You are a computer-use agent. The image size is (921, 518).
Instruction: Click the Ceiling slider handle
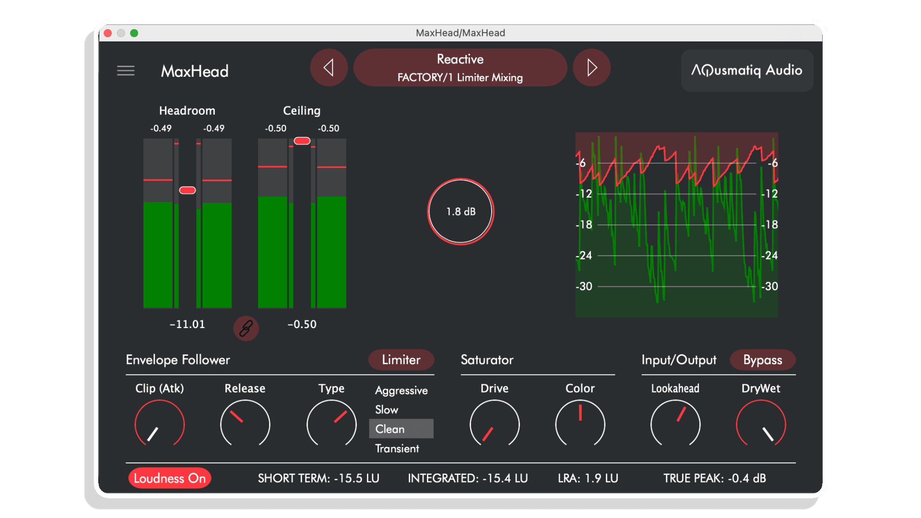coord(302,141)
